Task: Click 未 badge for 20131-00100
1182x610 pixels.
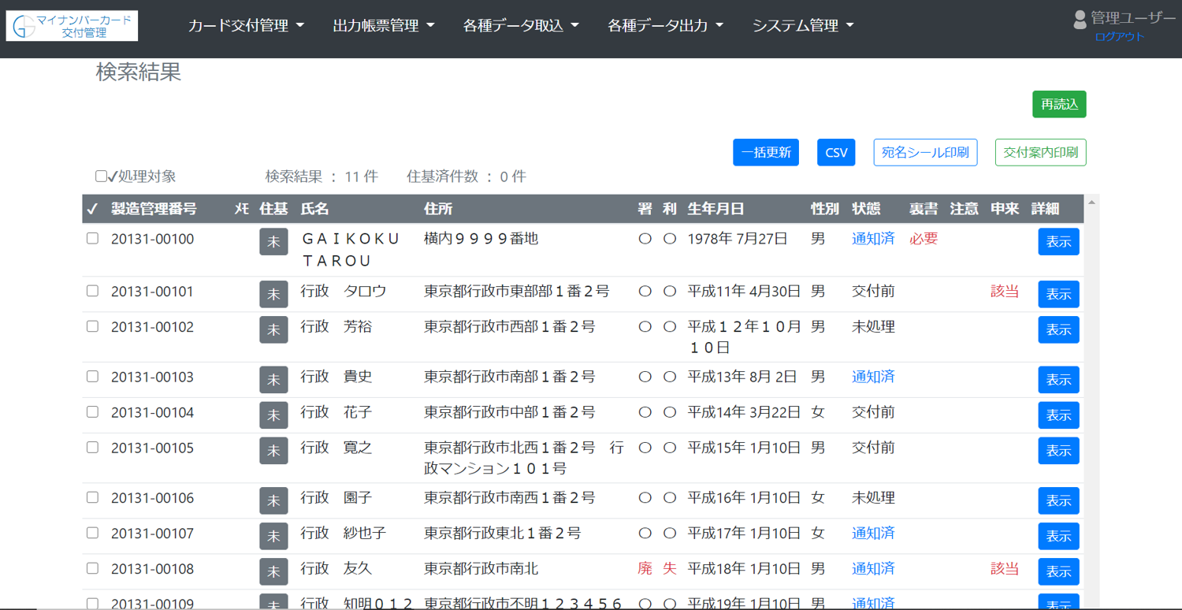Action: 273,242
